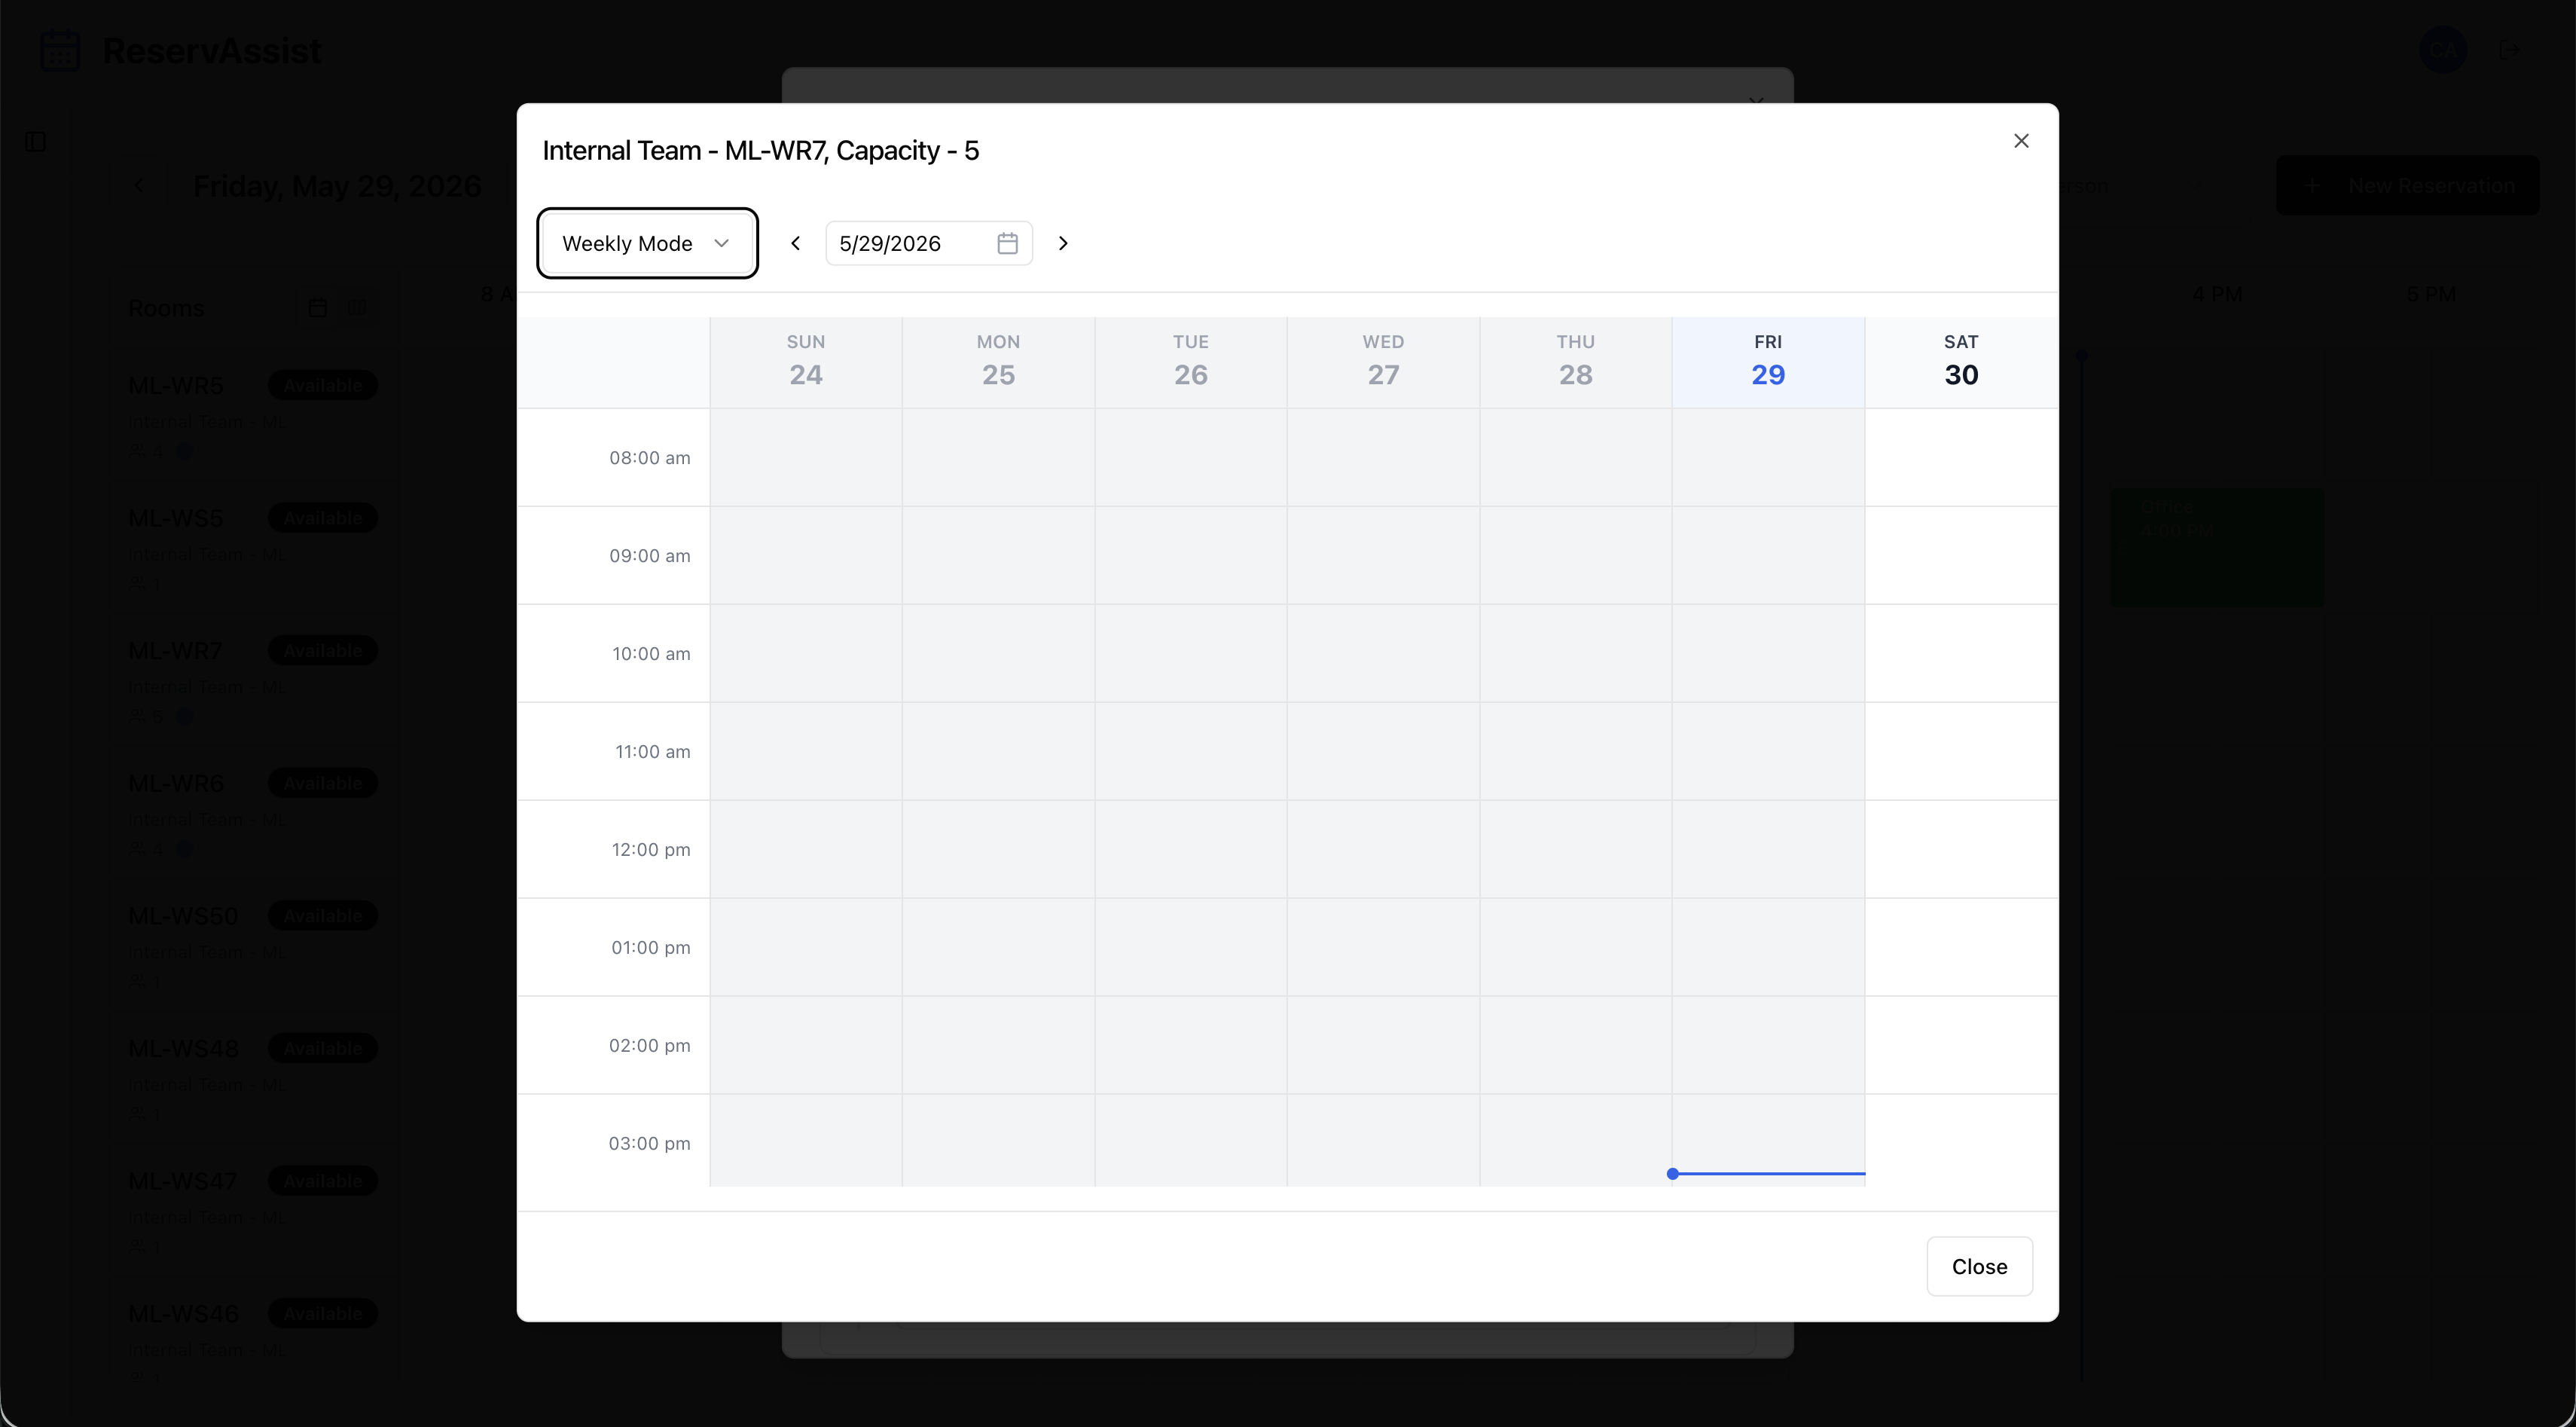Click the green reservation block in background
Screen dimensions: 2576x1427
(2217, 547)
